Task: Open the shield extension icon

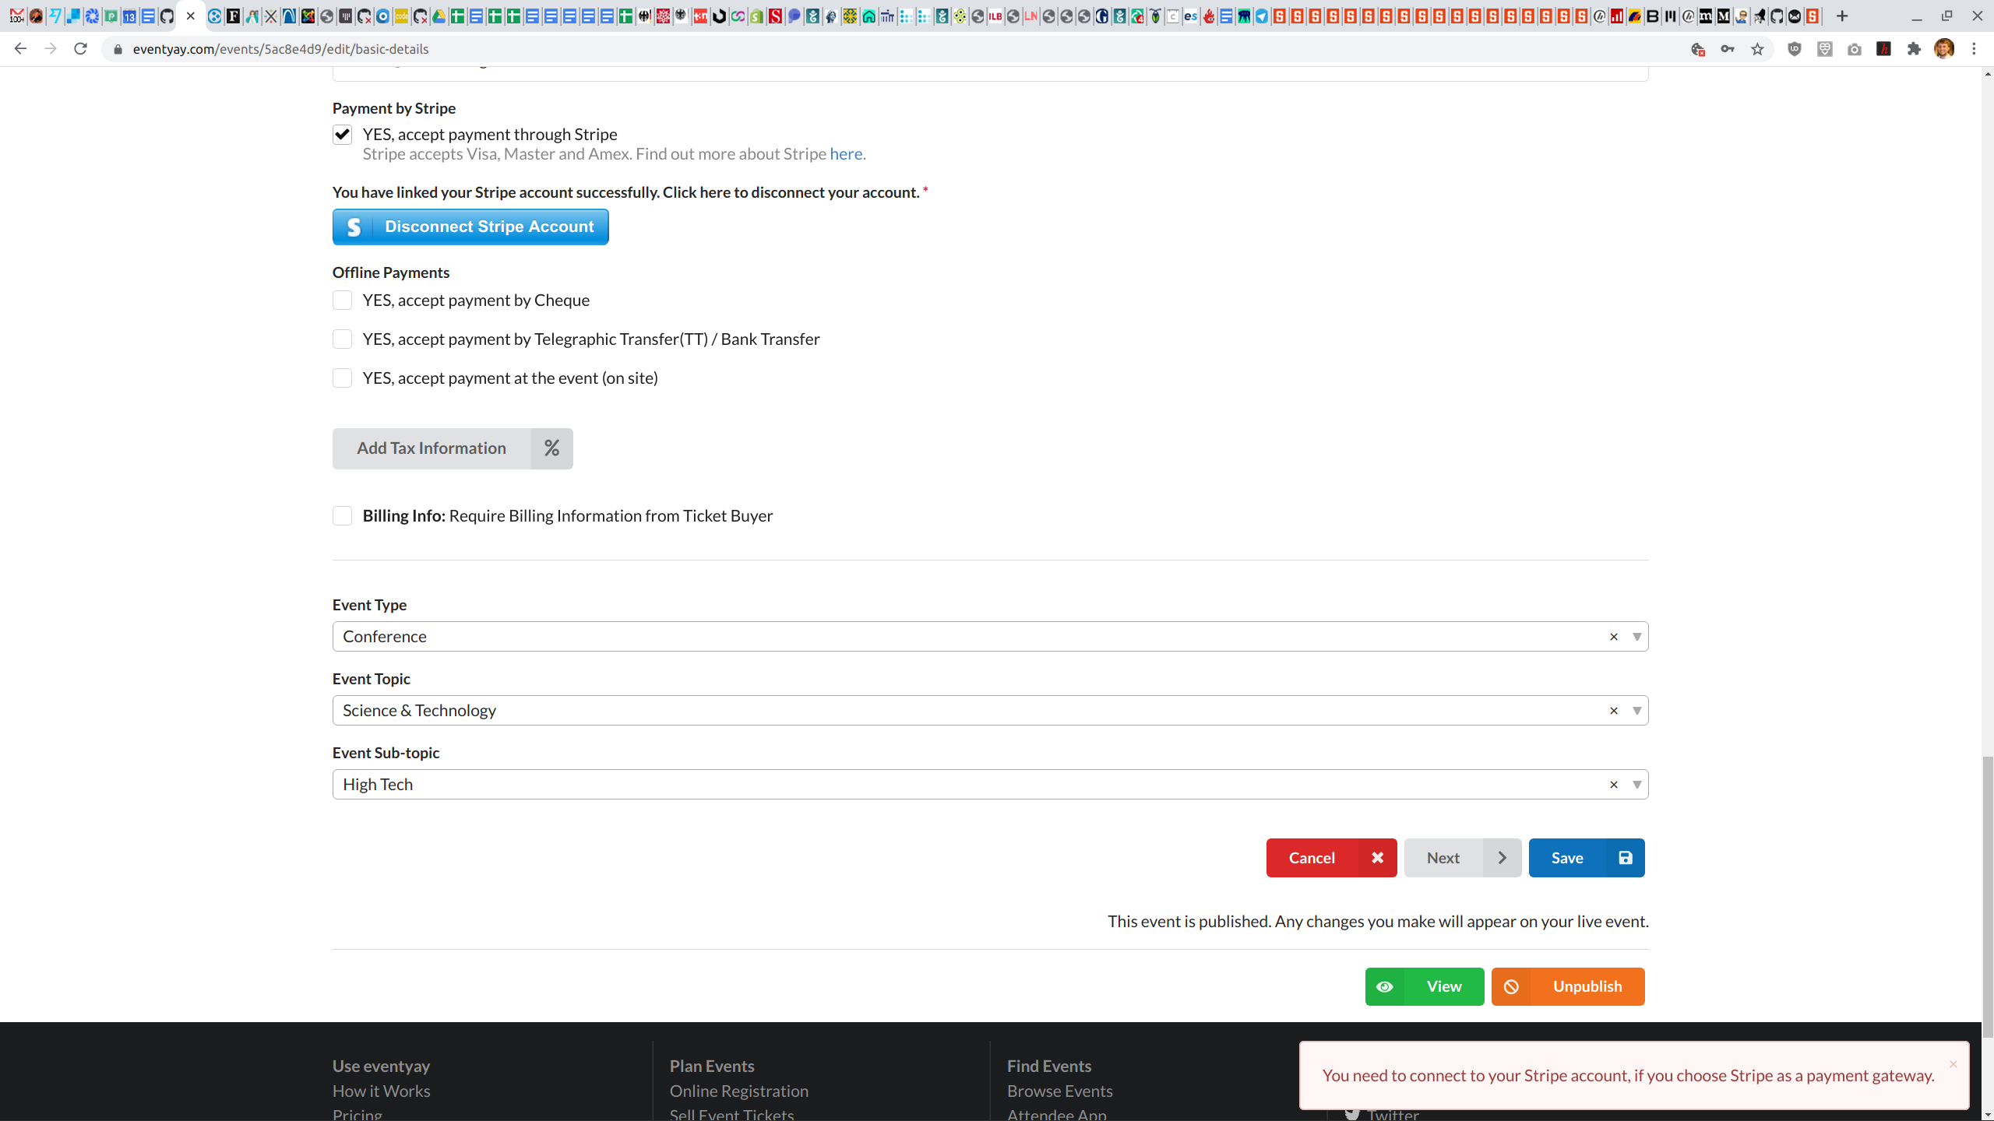Action: 1795,49
